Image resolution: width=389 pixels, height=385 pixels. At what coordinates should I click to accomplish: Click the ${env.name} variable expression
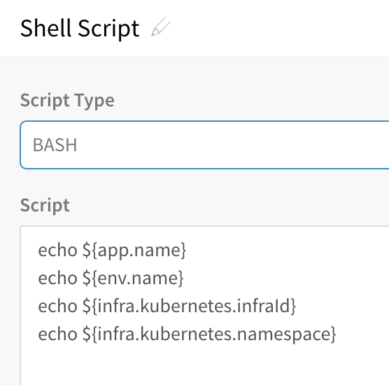[133, 278]
